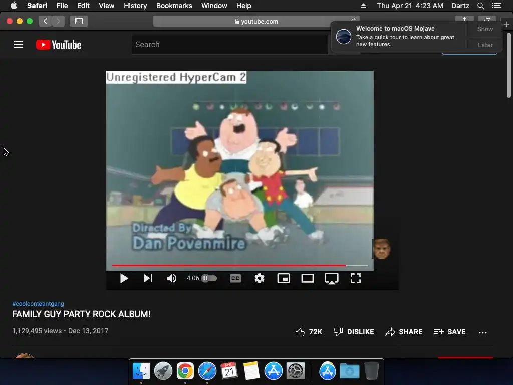Click the video title text
The height and width of the screenshot is (385, 513).
coord(81,314)
